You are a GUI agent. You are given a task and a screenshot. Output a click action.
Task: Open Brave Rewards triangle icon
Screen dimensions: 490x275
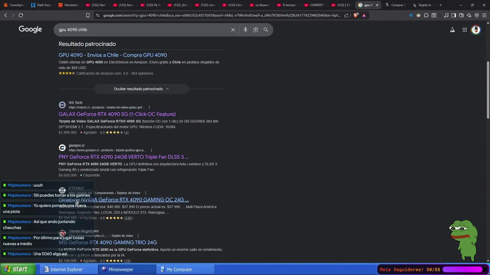tap(364, 15)
